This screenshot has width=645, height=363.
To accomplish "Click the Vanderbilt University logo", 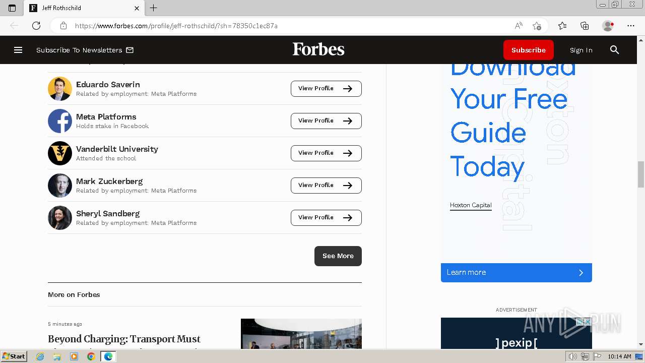I will coord(60,153).
